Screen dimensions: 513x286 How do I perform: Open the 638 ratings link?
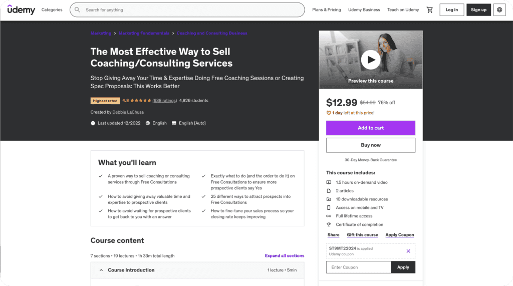[x=164, y=101]
